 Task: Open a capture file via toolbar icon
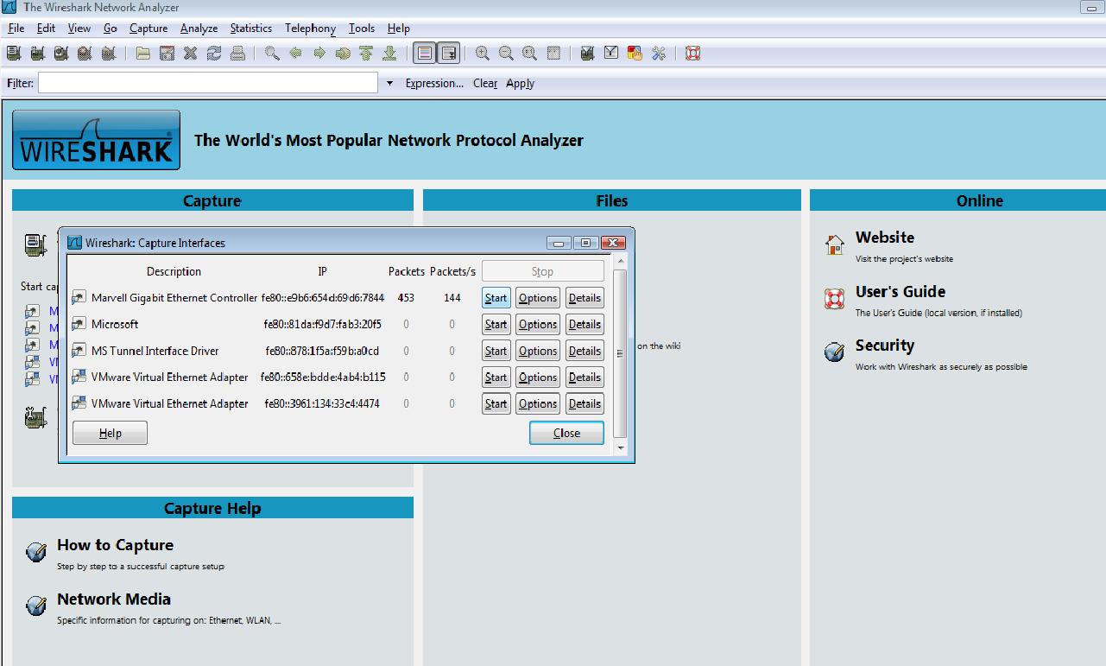pyautogui.click(x=142, y=53)
